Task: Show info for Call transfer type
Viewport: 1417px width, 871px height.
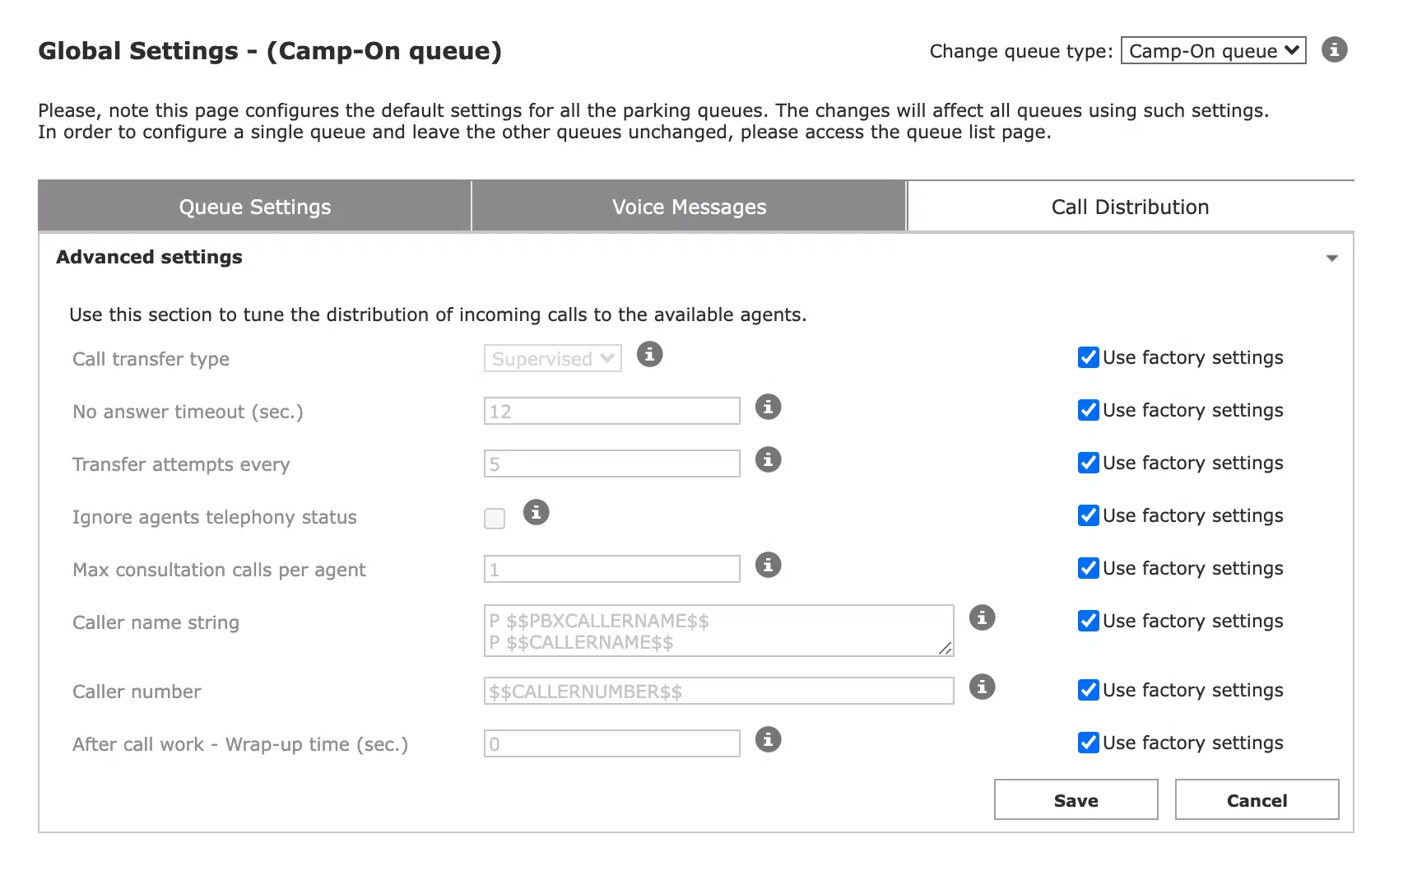Action: pos(649,355)
